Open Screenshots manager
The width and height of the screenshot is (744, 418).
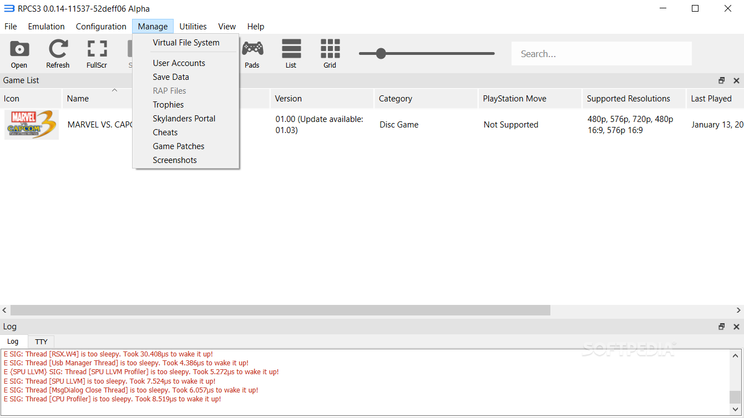click(x=186, y=160)
